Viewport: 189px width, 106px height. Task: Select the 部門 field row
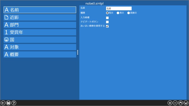pos(40,25)
